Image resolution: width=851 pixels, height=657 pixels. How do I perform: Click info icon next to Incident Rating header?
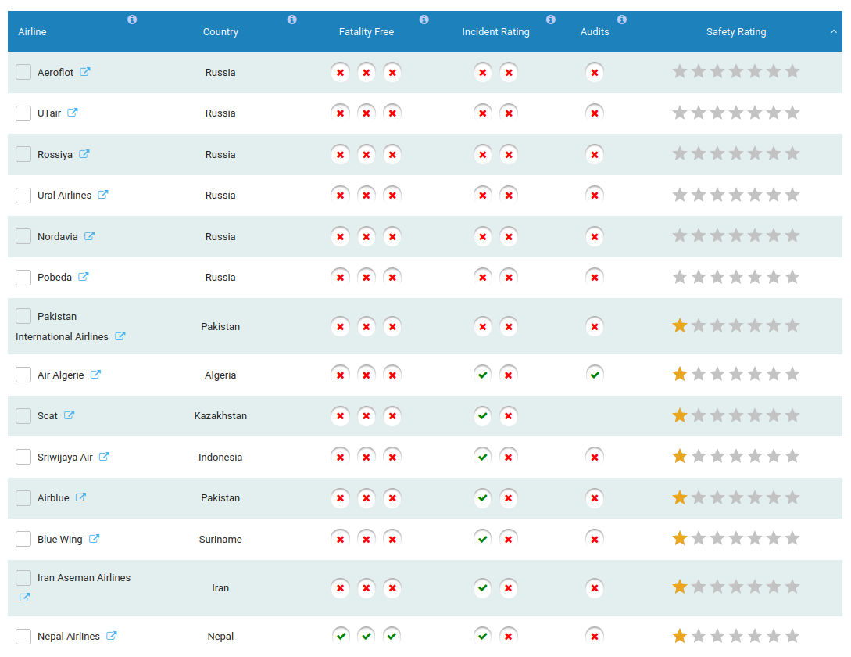tap(551, 20)
